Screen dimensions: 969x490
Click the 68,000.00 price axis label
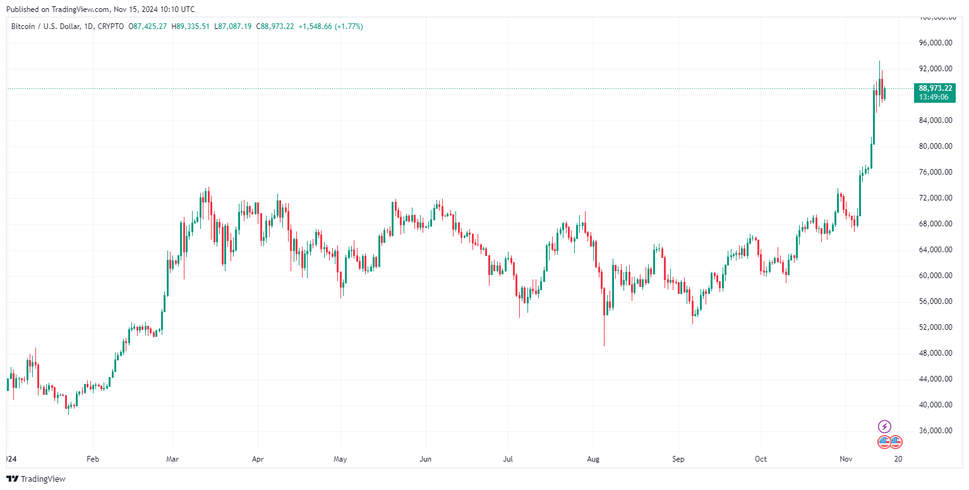936,224
